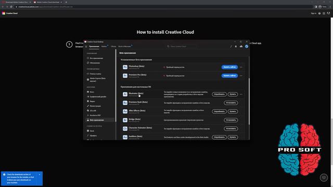Open more options for Premiere Pro (Beta)
Image resolution: width=333 pixels, height=187 pixels.
(241, 76)
